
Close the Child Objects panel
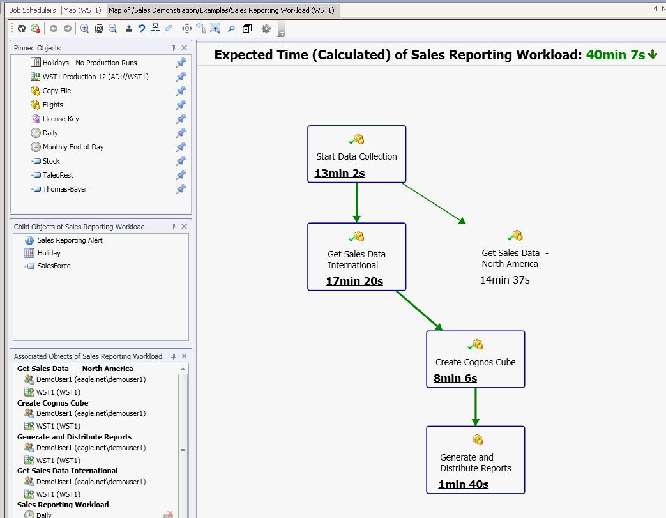point(185,227)
